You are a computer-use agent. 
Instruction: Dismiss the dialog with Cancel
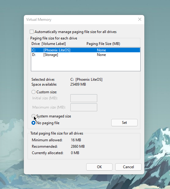[x=128, y=167]
